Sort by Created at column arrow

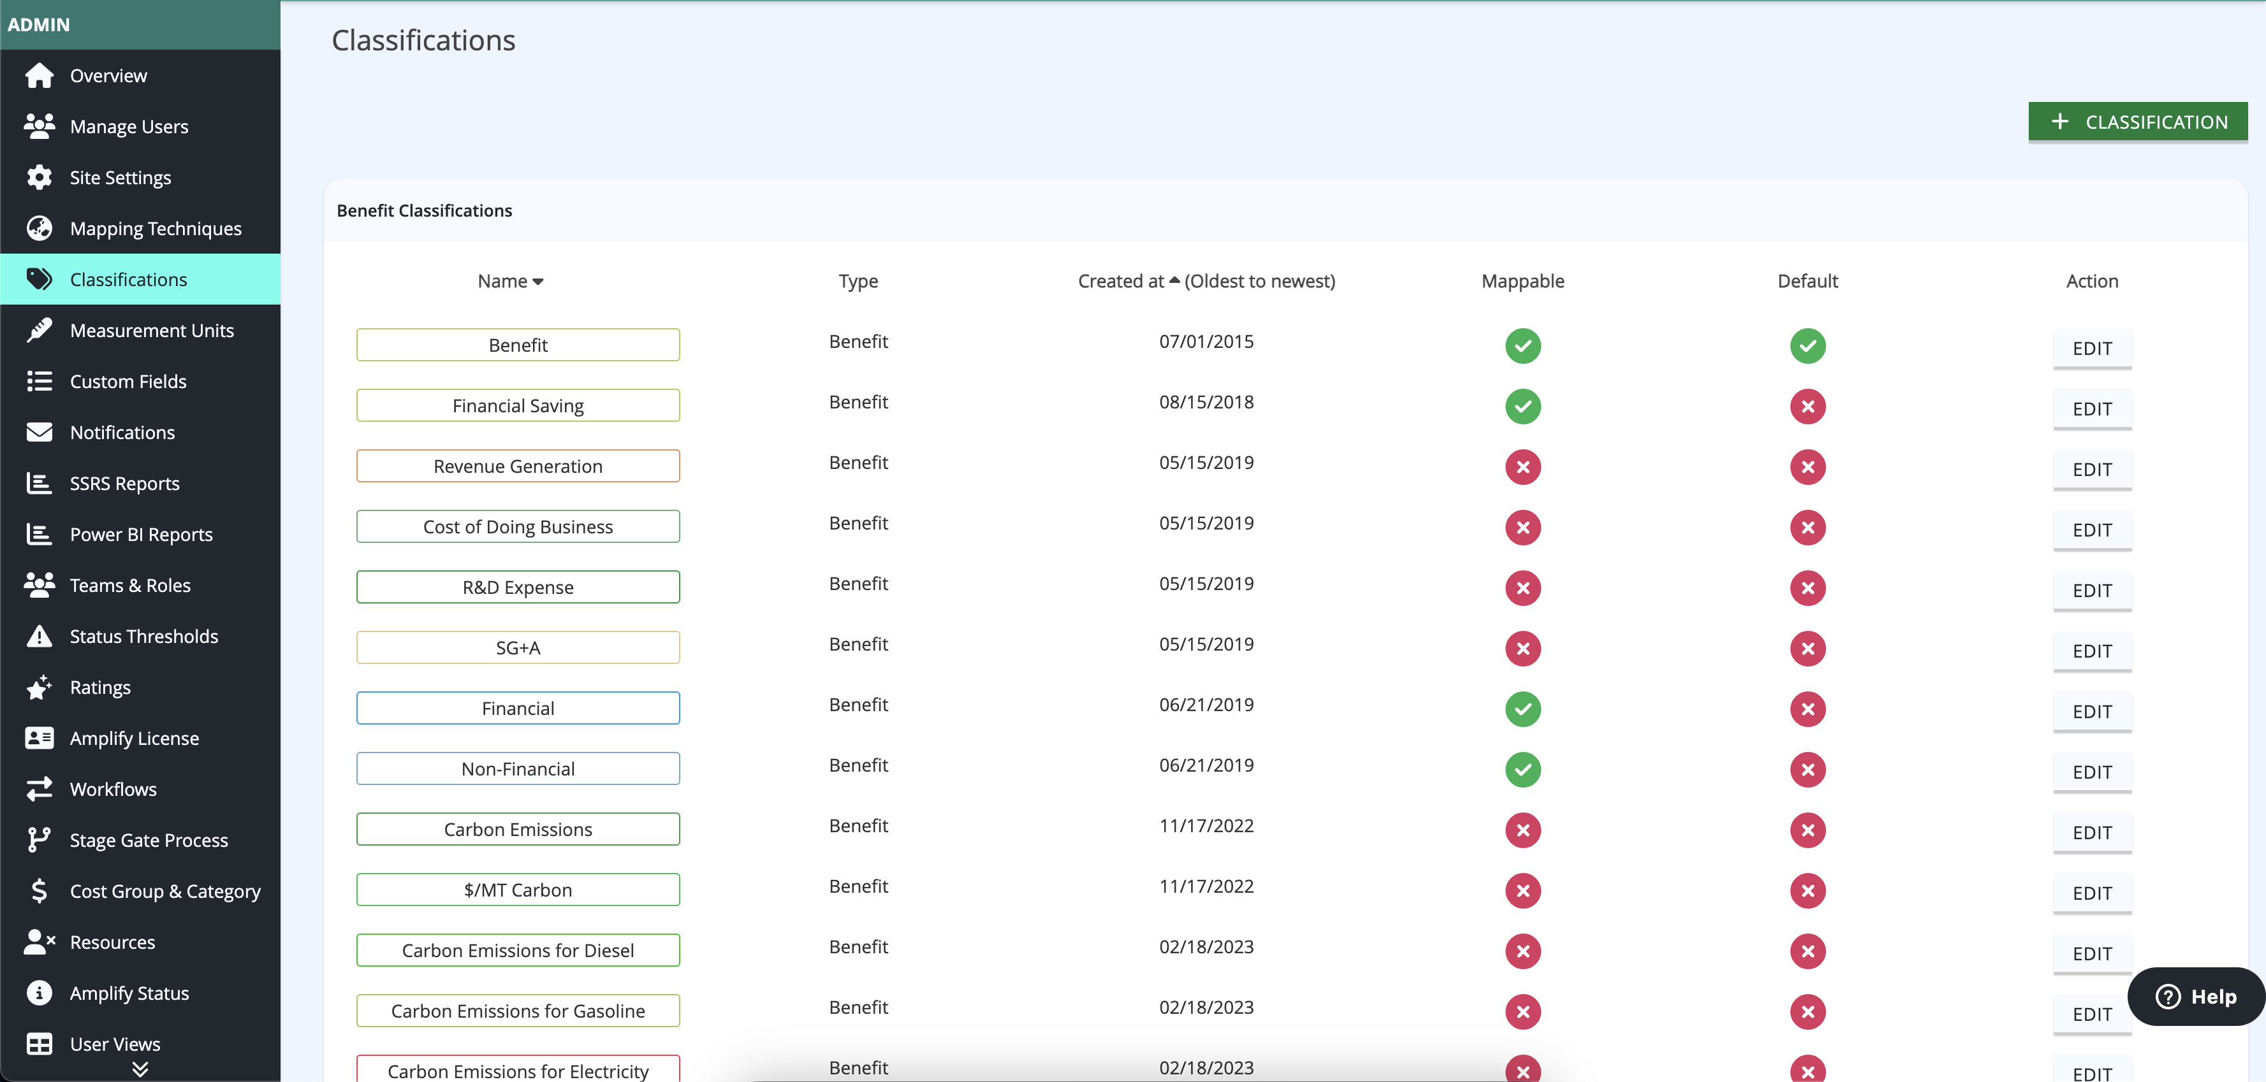pyautogui.click(x=1173, y=280)
